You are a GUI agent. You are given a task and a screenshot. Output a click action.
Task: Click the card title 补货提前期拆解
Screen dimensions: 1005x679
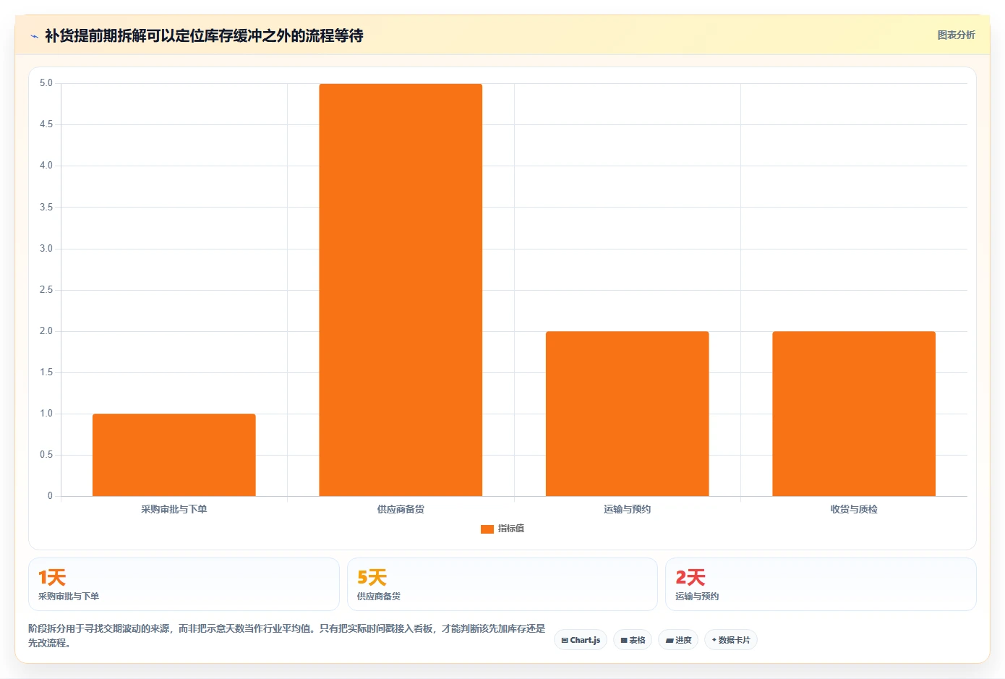[204, 35]
